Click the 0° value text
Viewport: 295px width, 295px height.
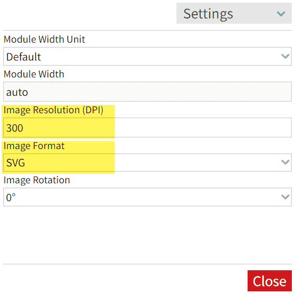click(11, 198)
